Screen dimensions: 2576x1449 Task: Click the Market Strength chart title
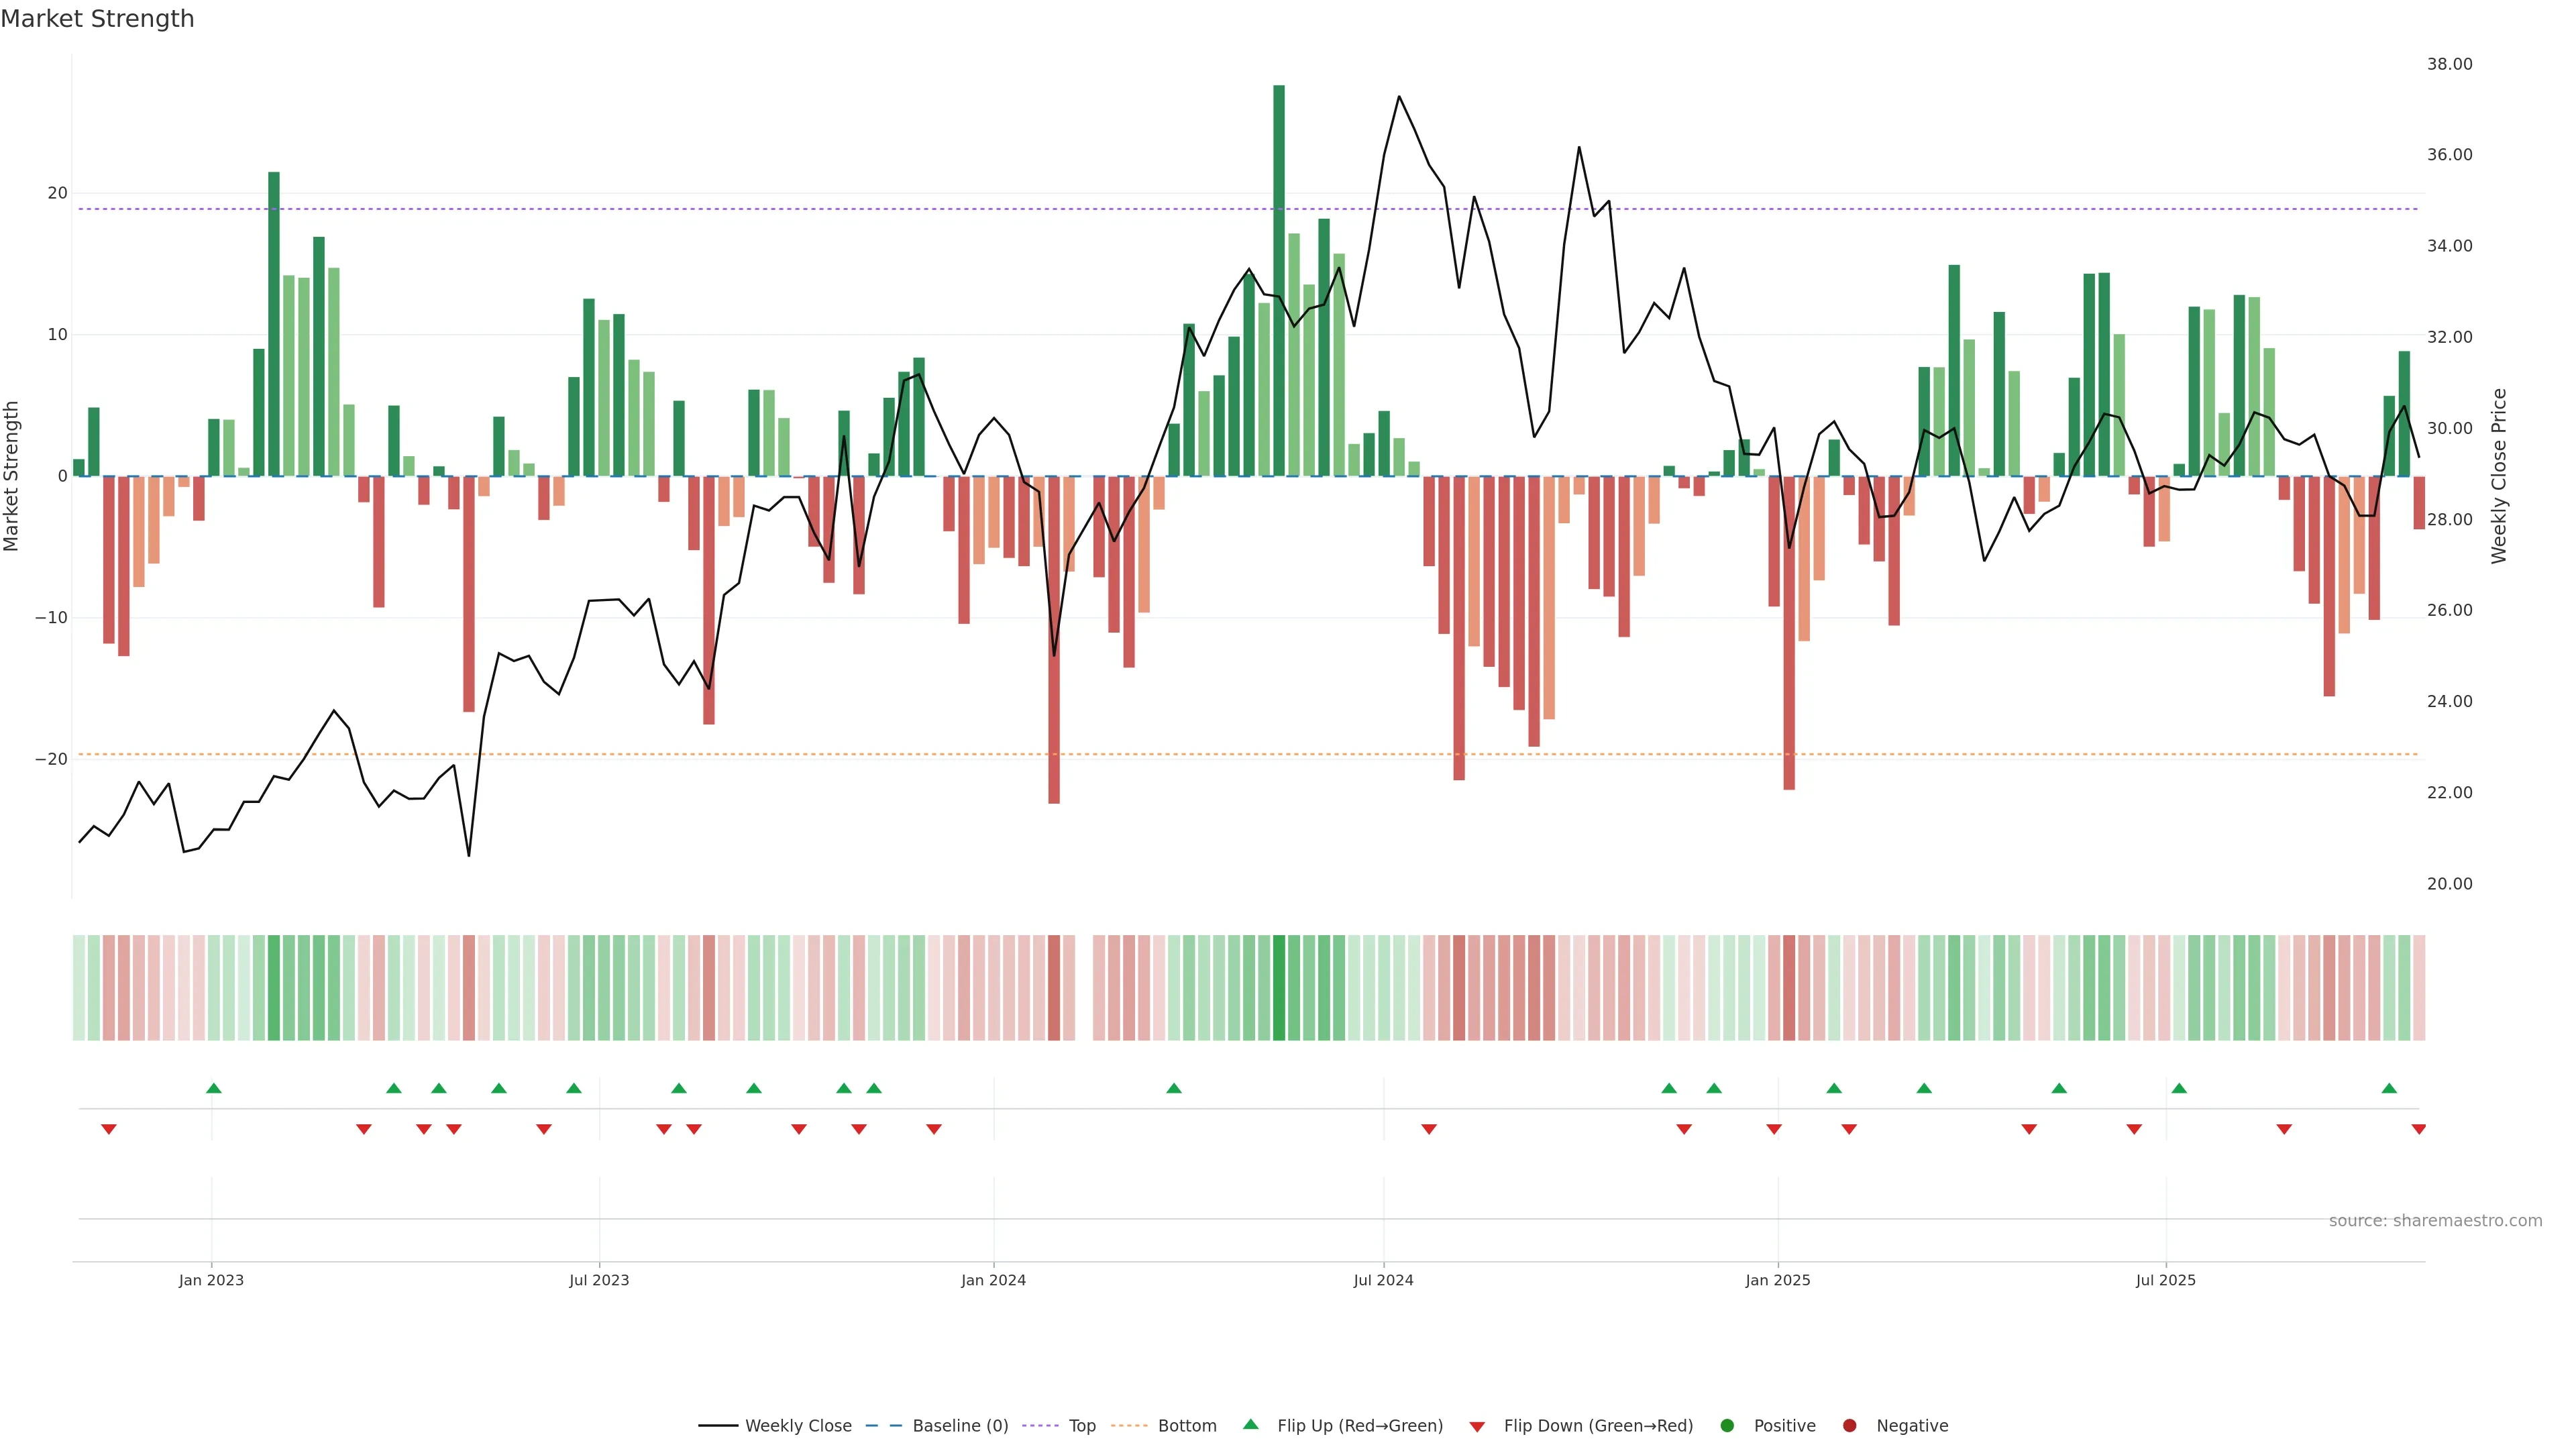(x=97, y=19)
